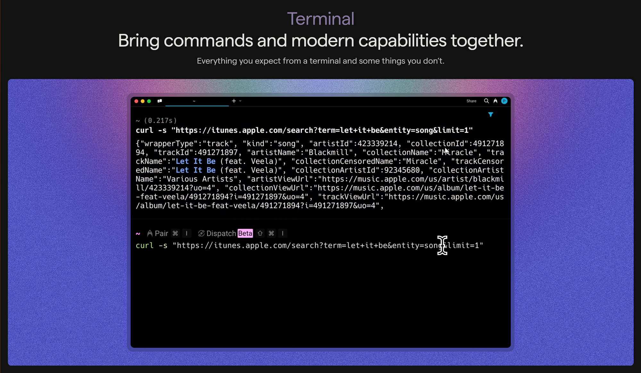Click the "(0.217s)" execution time
Image resolution: width=641 pixels, height=373 pixels.
[x=160, y=121]
